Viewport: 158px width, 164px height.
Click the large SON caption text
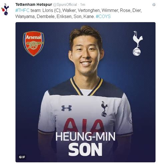(85, 150)
